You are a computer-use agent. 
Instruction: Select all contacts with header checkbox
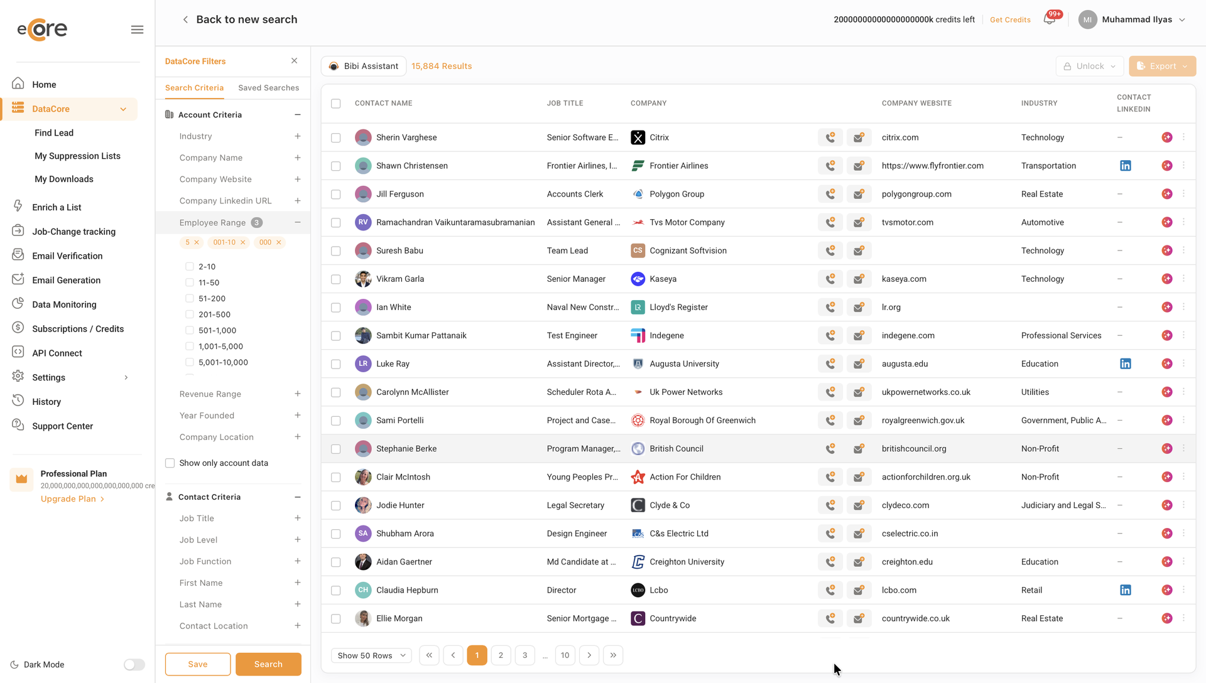pos(336,104)
